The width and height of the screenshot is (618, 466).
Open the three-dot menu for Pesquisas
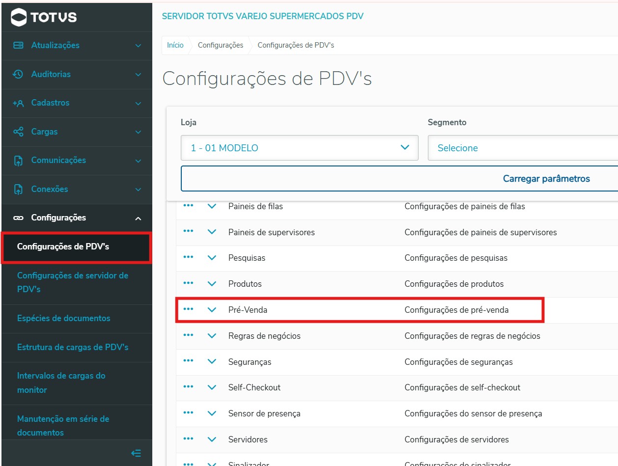(x=188, y=257)
